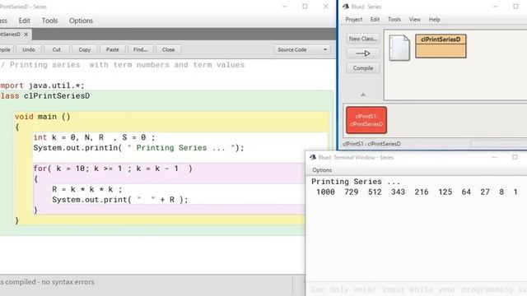Click the small triangle below Compile in BlueJ
The image size is (527, 296).
tap(363, 95)
